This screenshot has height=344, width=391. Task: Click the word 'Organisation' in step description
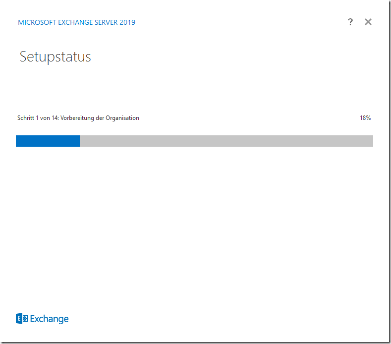(123, 118)
